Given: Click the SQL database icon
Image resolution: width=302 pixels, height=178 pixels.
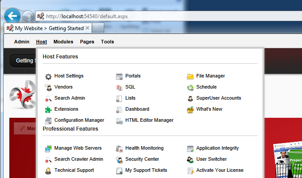Looking at the screenshot, I should 119,88.
